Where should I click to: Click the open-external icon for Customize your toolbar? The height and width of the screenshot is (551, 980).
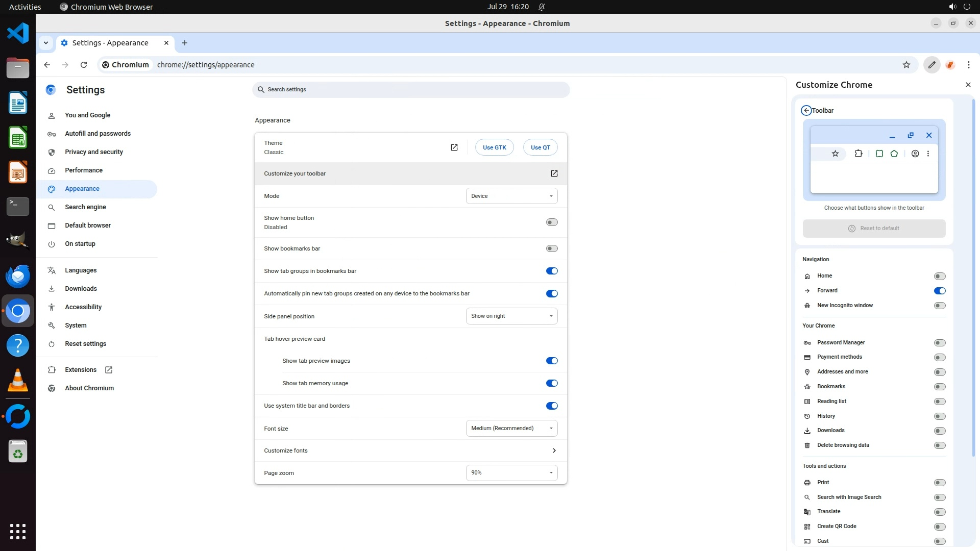pyautogui.click(x=554, y=173)
